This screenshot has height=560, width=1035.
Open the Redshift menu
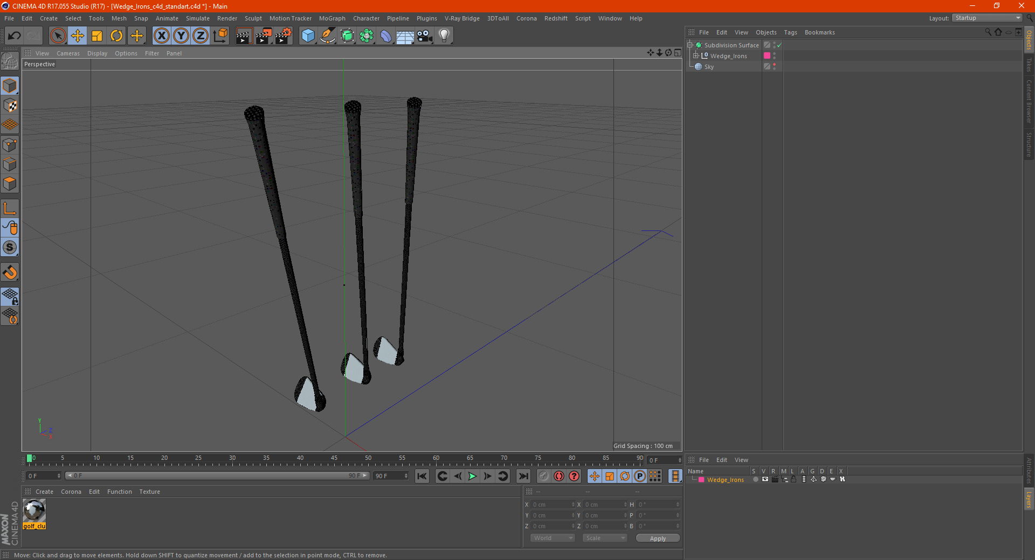pos(556,18)
